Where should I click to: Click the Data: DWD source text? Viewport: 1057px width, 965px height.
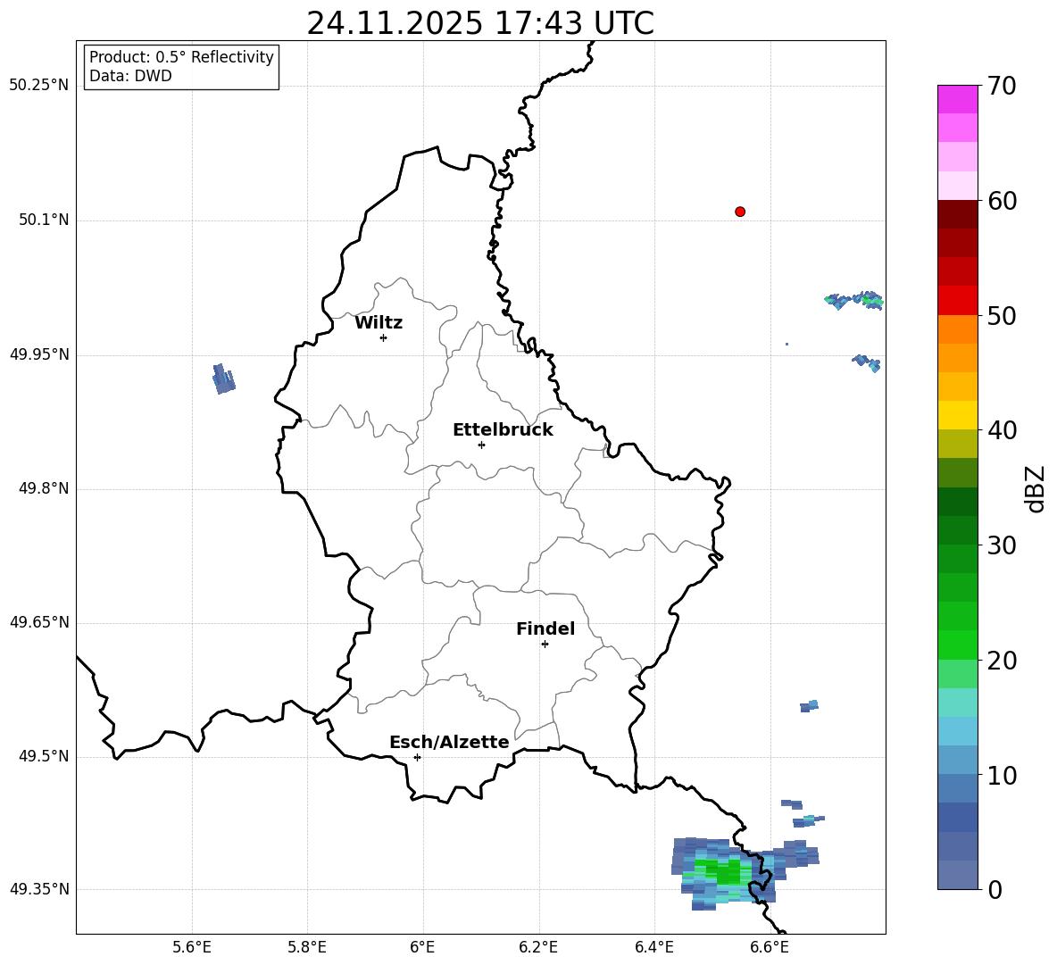point(130,76)
